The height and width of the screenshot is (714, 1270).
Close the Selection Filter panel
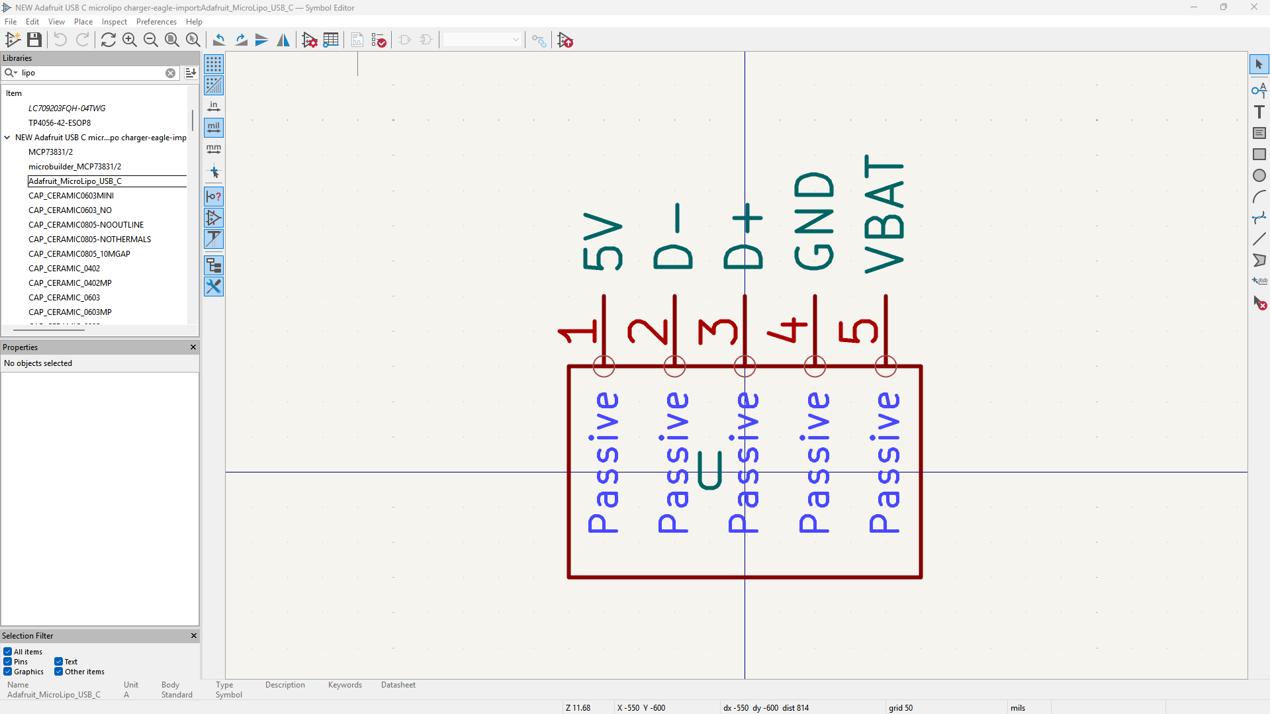(194, 636)
